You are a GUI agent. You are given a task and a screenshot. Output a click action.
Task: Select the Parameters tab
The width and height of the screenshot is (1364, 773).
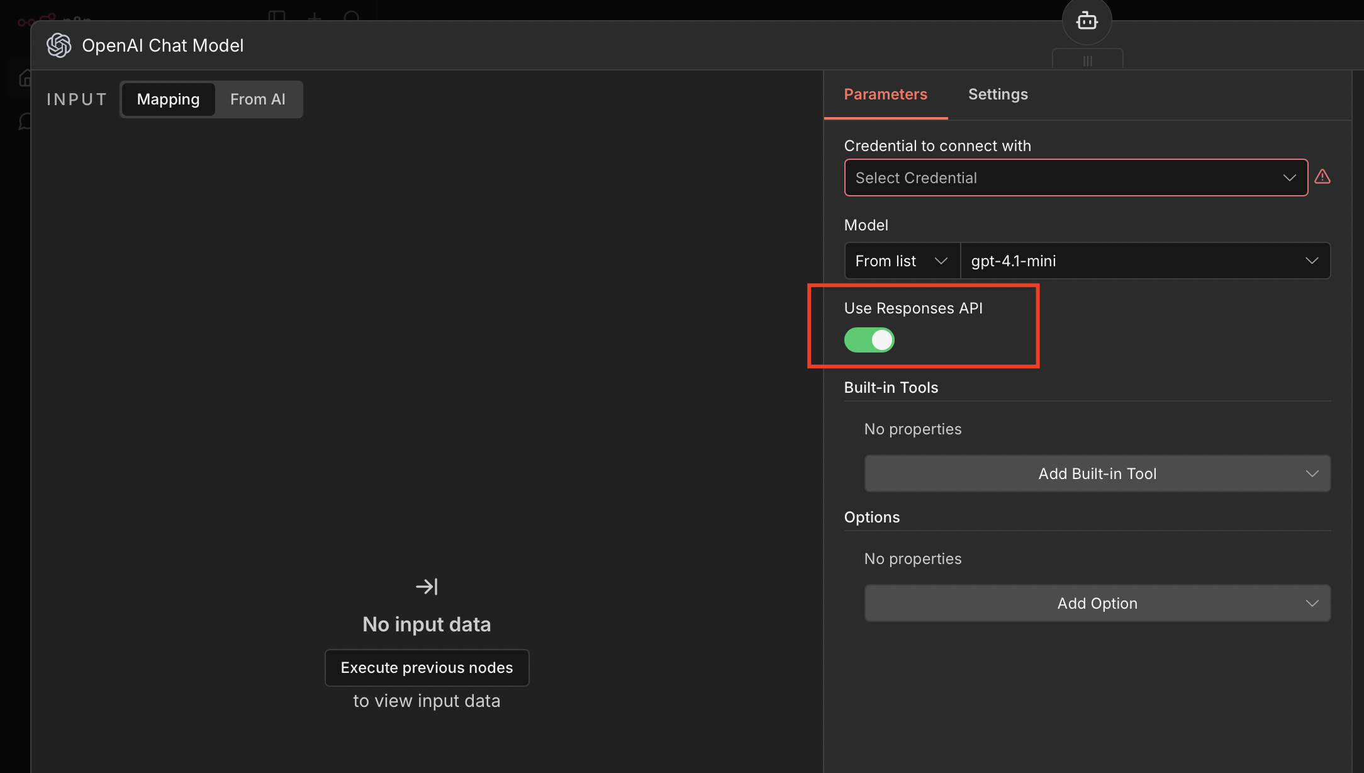click(x=885, y=94)
